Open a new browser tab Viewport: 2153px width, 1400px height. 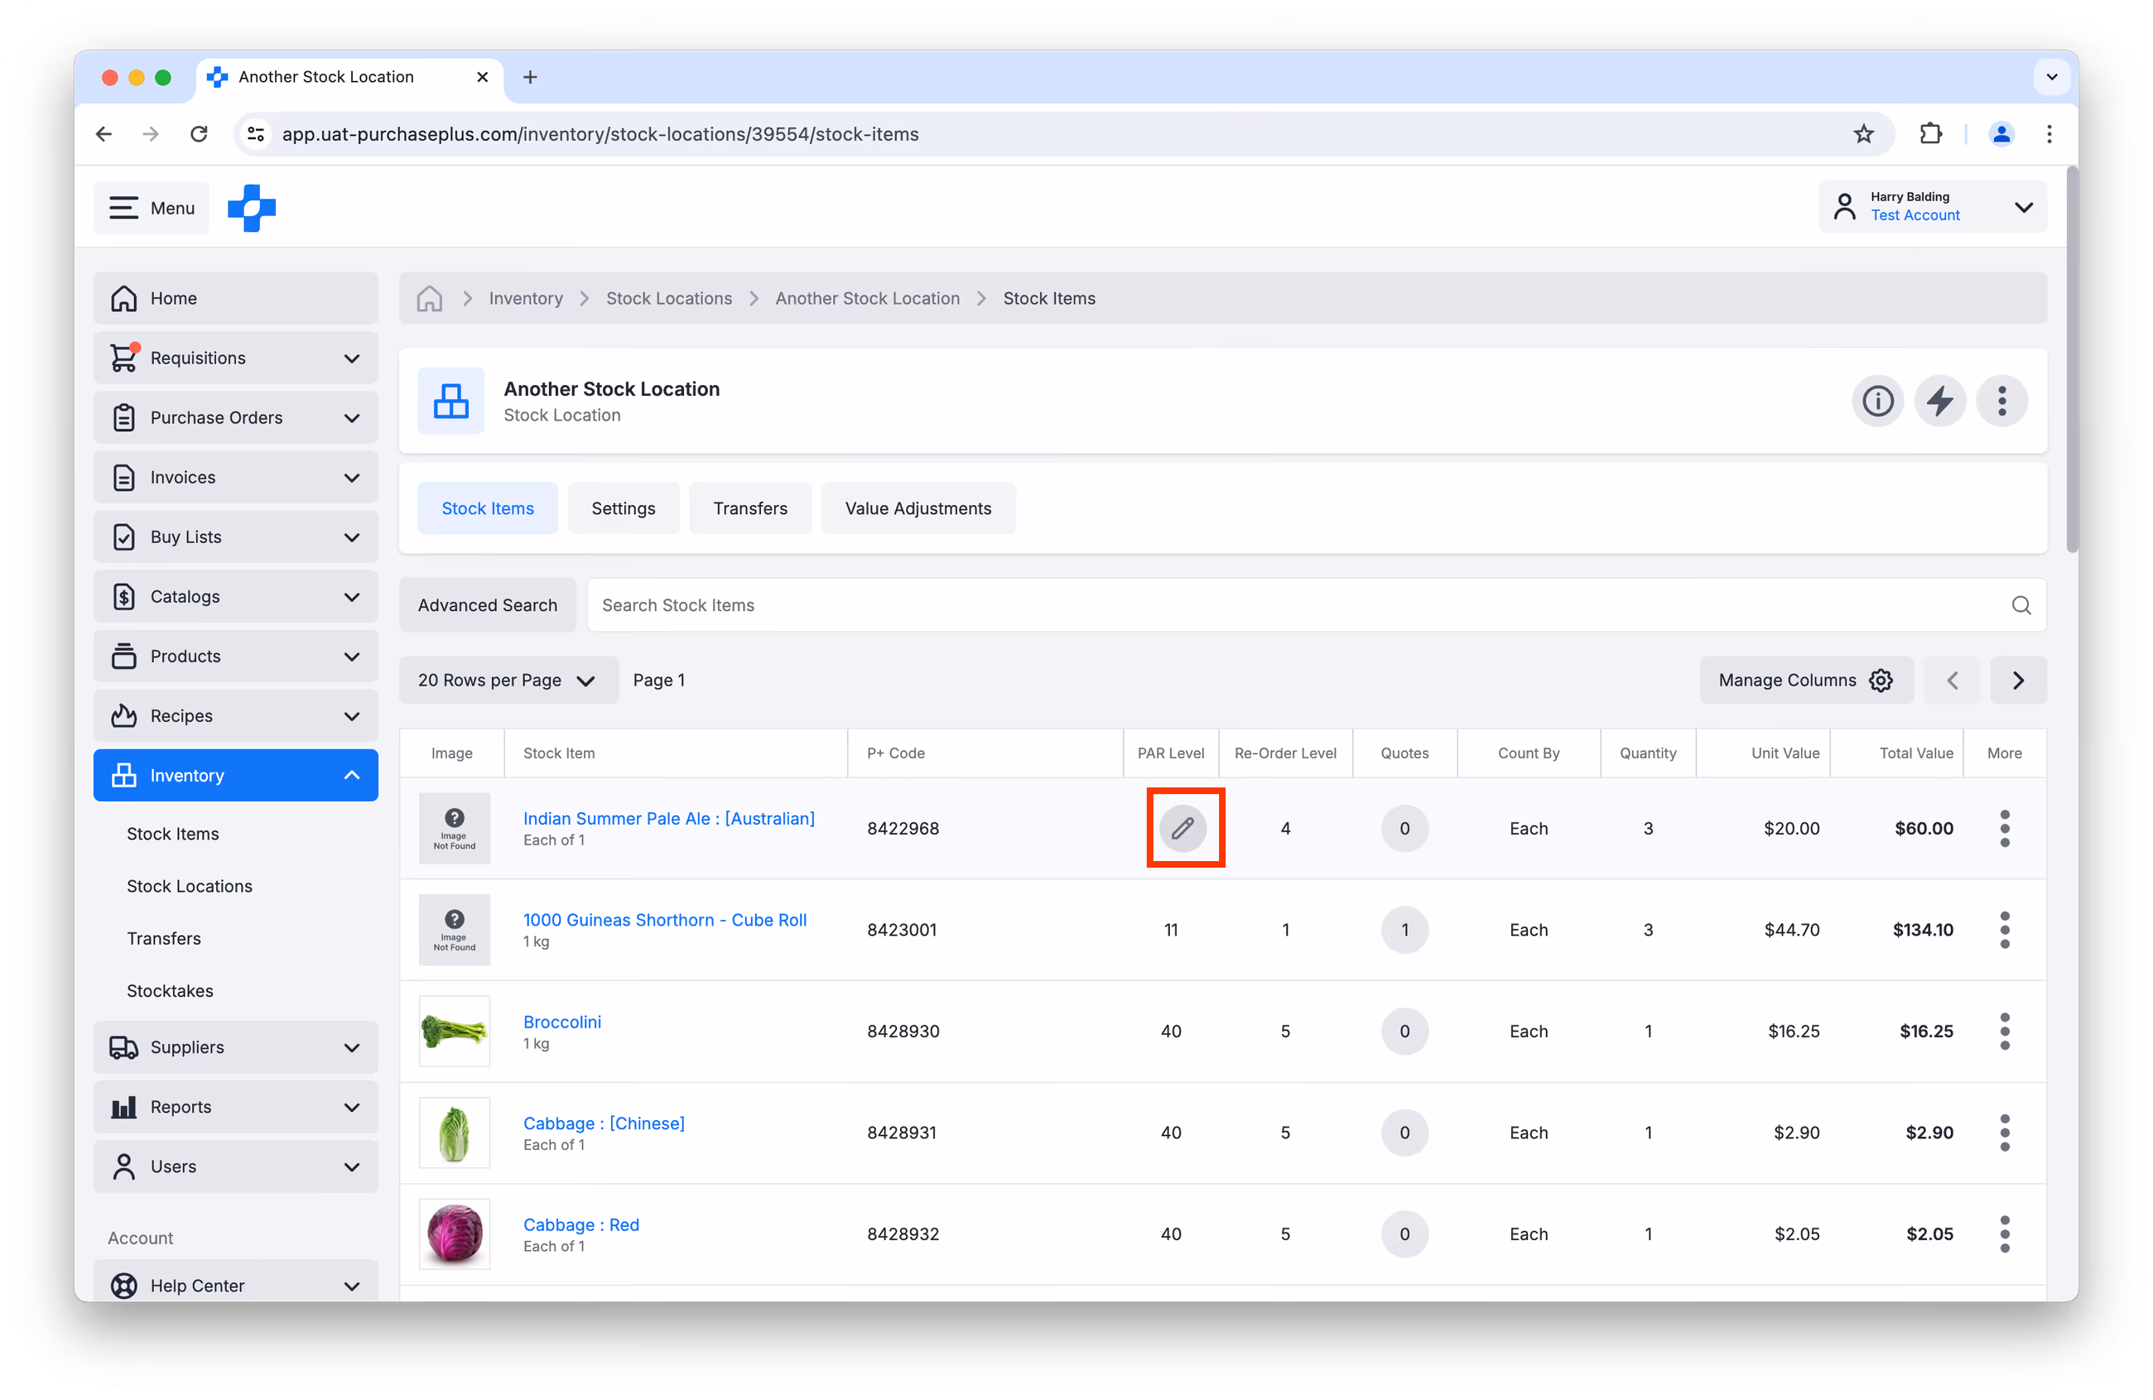click(530, 77)
